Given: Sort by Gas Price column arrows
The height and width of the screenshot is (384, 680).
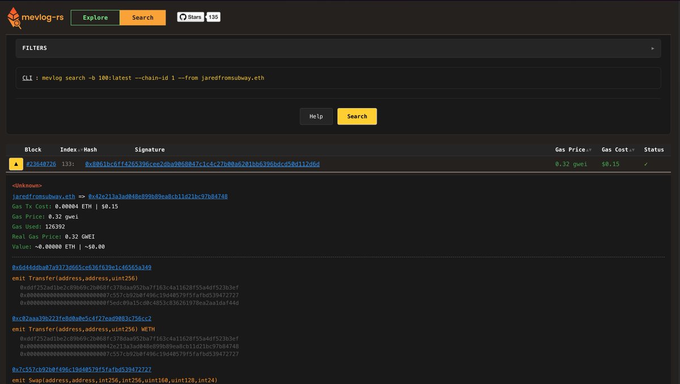Looking at the screenshot, I should [589, 150].
